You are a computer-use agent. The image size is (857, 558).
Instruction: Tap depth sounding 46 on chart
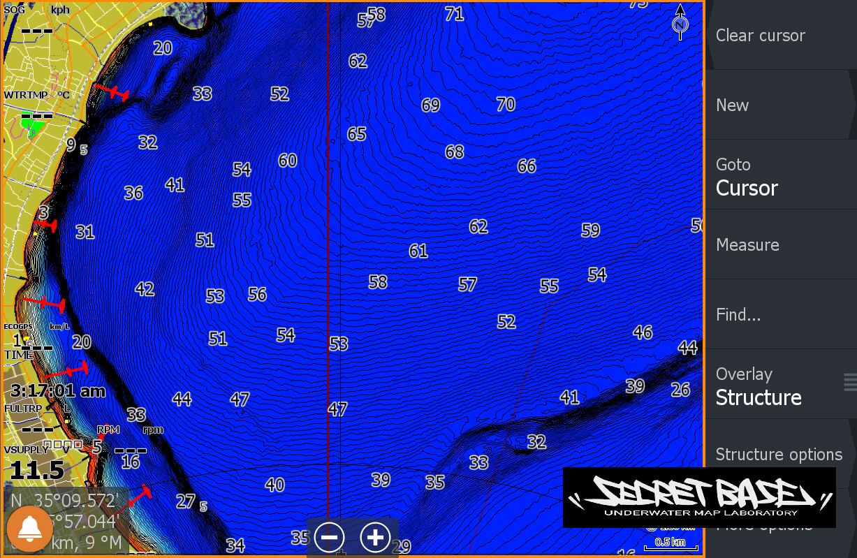643,332
